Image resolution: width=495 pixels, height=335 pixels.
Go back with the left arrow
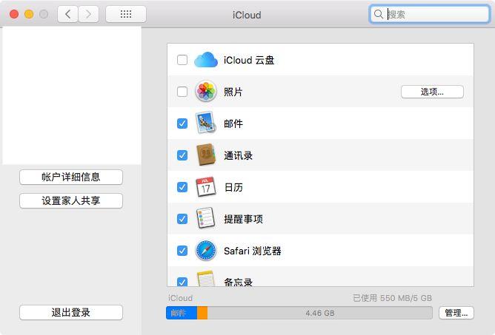pyautogui.click(x=67, y=14)
